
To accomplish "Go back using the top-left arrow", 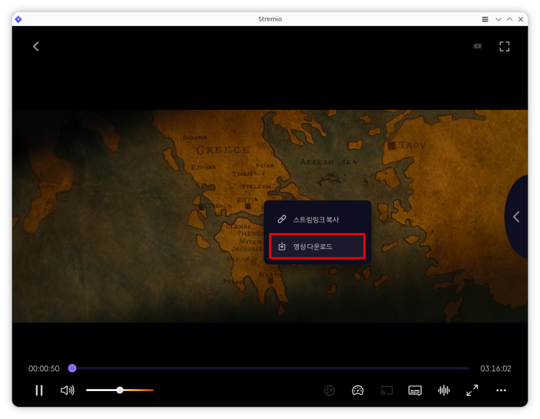I will click(x=36, y=47).
